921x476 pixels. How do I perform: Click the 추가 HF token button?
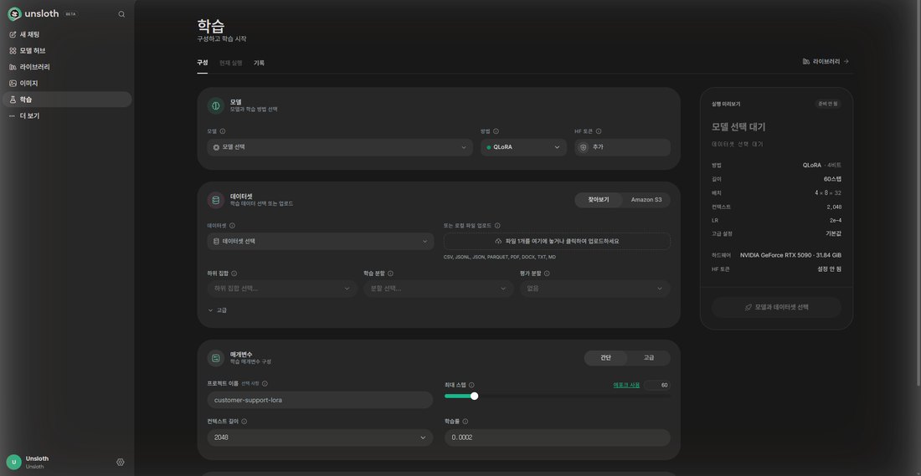[x=623, y=147]
